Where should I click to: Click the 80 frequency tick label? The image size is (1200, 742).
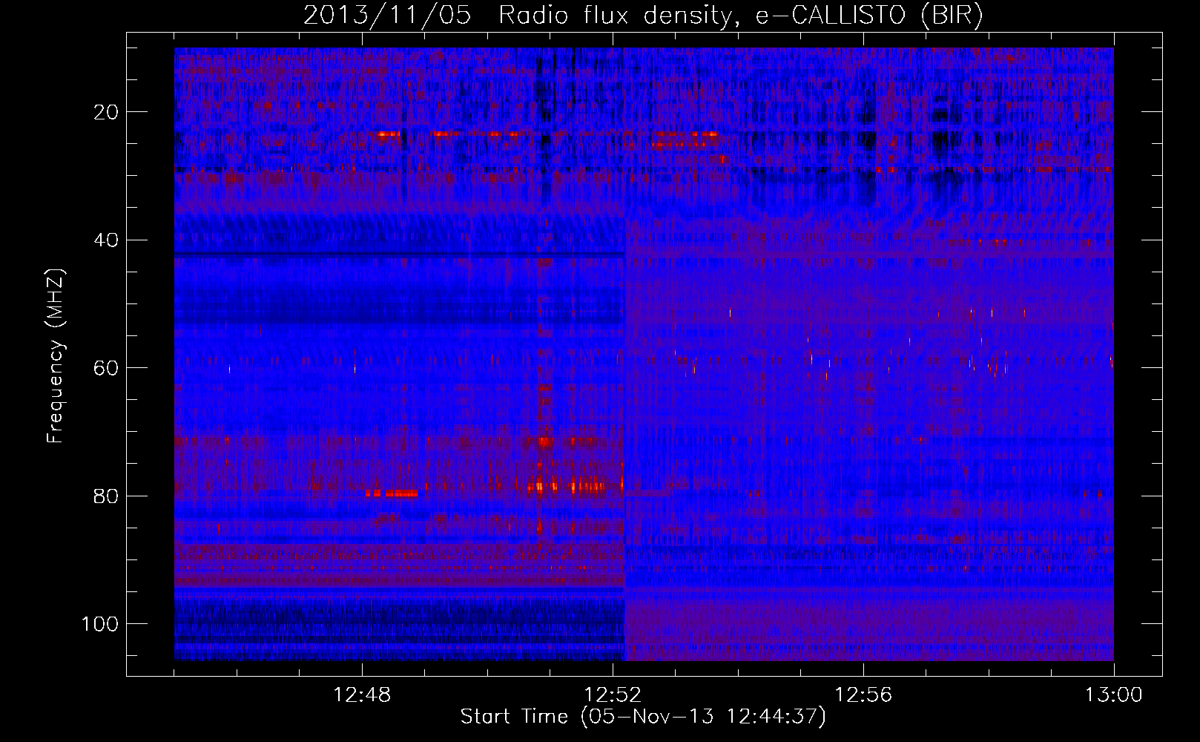click(x=107, y=496)
